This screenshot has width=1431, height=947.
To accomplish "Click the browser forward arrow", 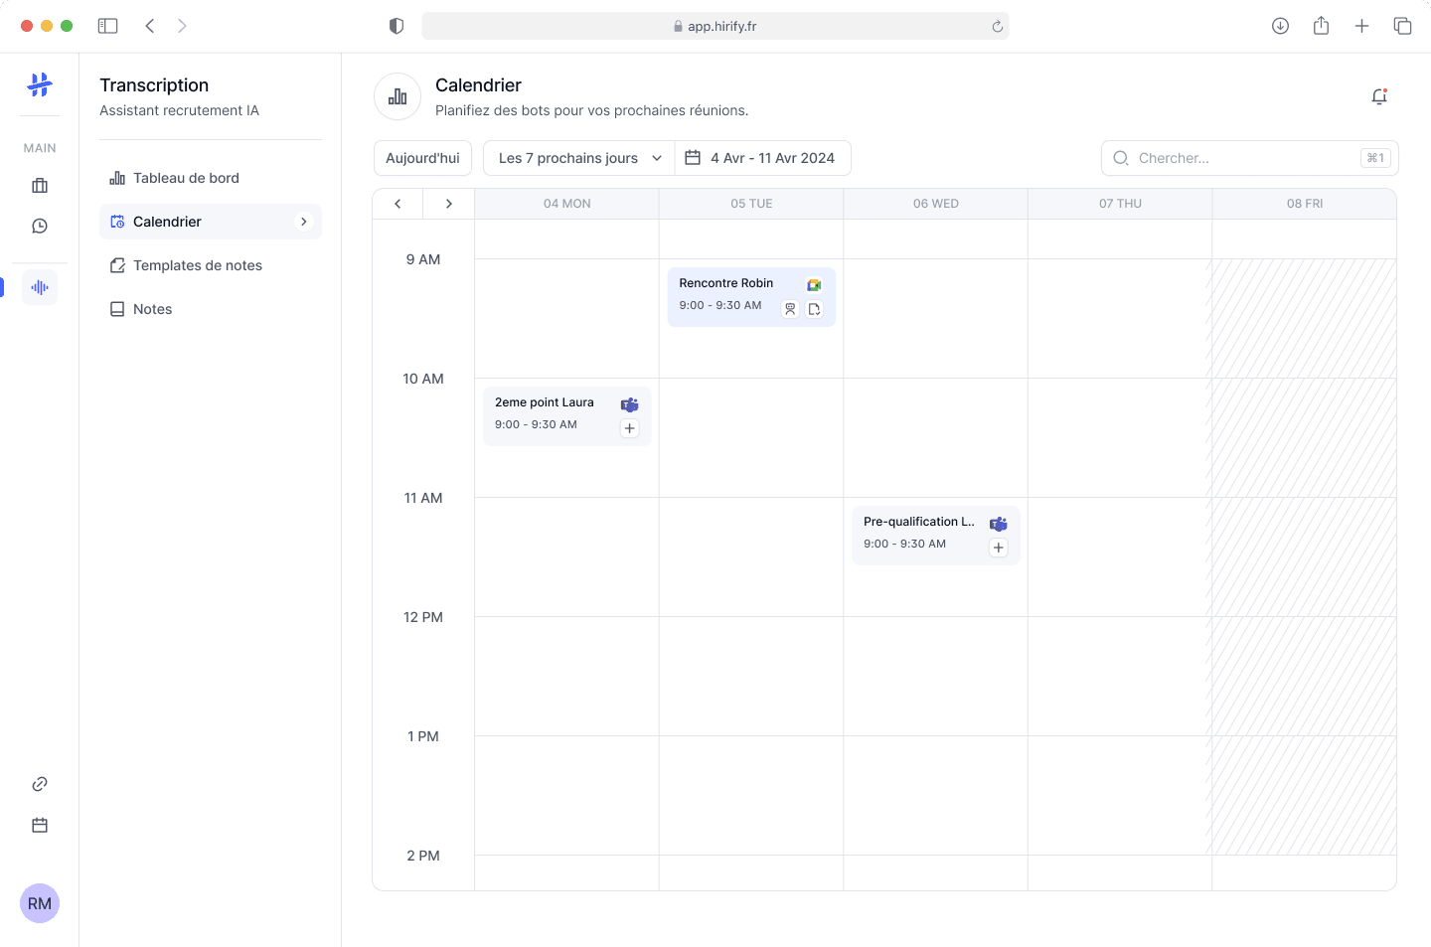I will point(182,26).
